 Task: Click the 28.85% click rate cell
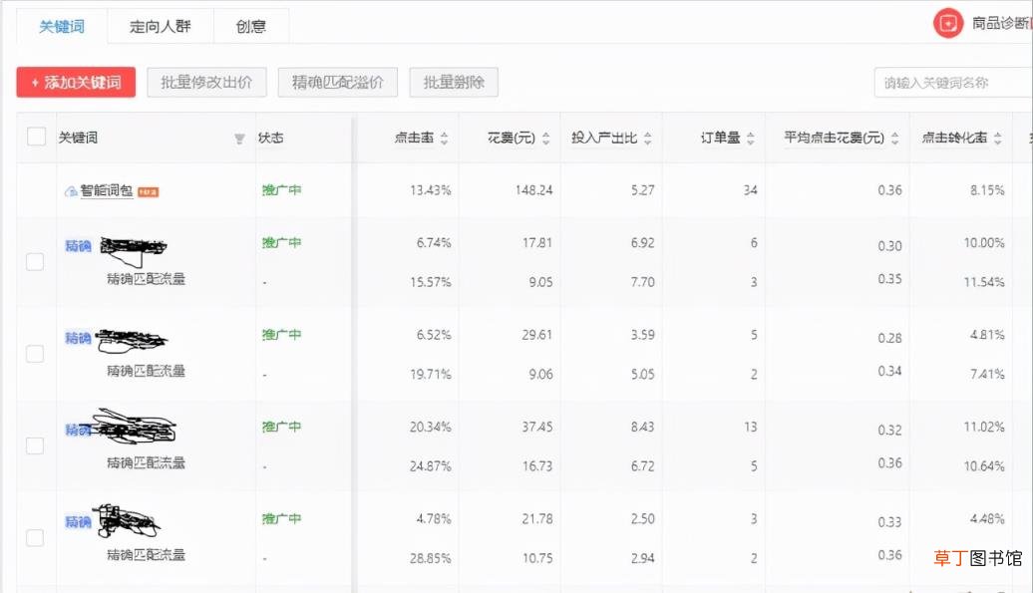pyautogui.click(x=430, y=559)
